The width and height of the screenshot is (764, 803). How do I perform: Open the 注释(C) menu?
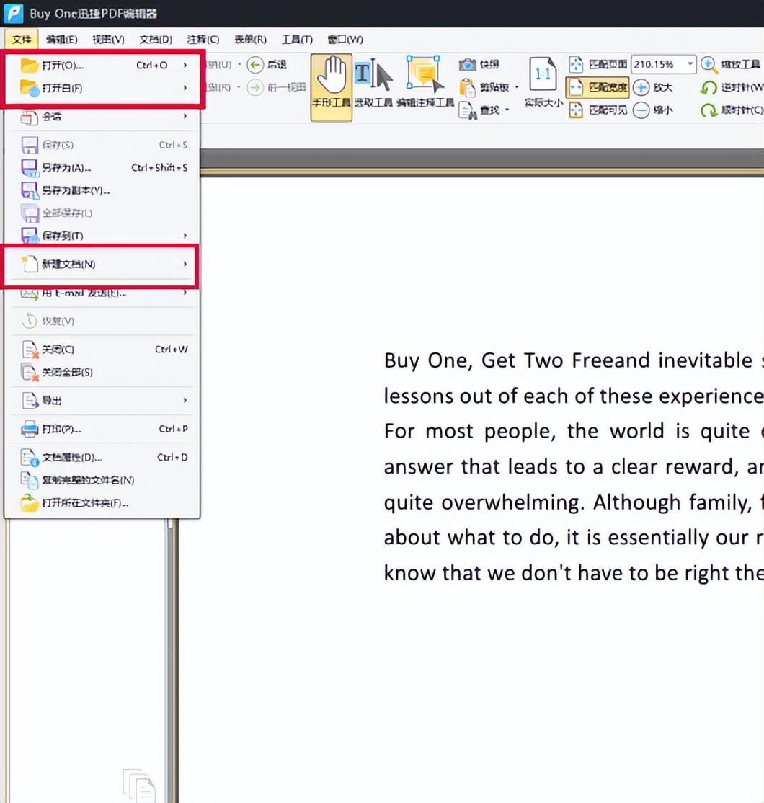pos(203,40)
